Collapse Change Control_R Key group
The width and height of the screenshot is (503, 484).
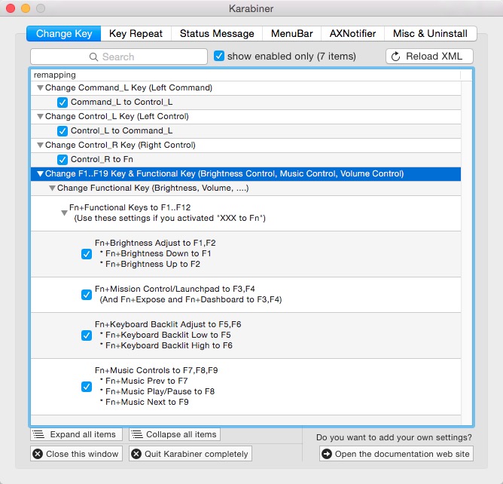pyautogui.click(x=40, y=145)
